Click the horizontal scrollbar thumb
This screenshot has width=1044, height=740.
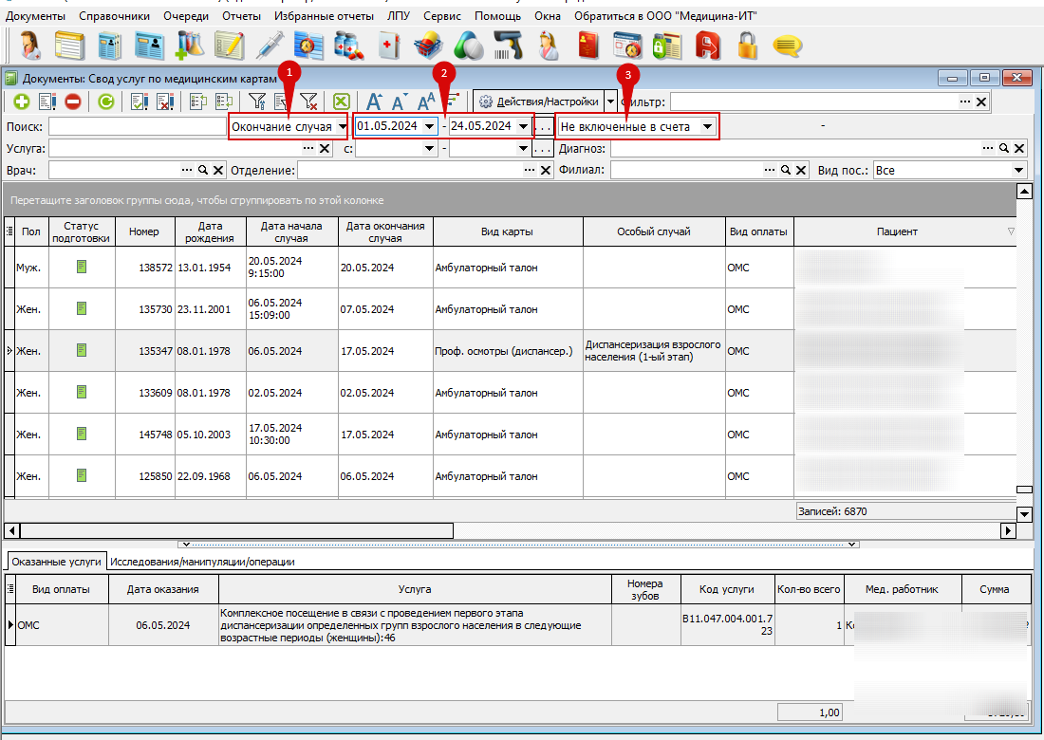(x=237, y=530)
